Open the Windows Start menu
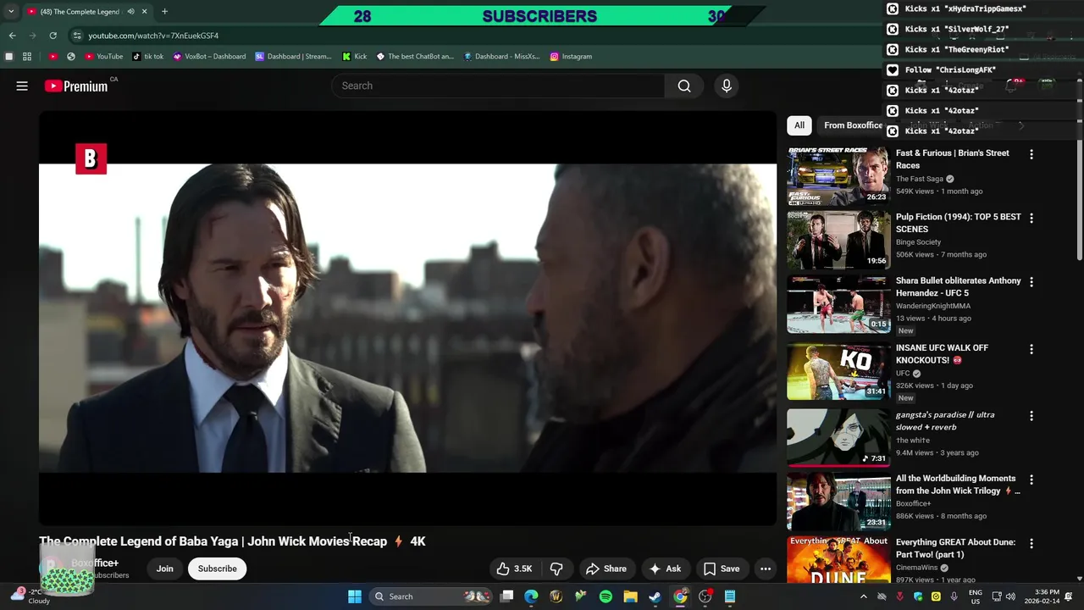 [355, 596]
